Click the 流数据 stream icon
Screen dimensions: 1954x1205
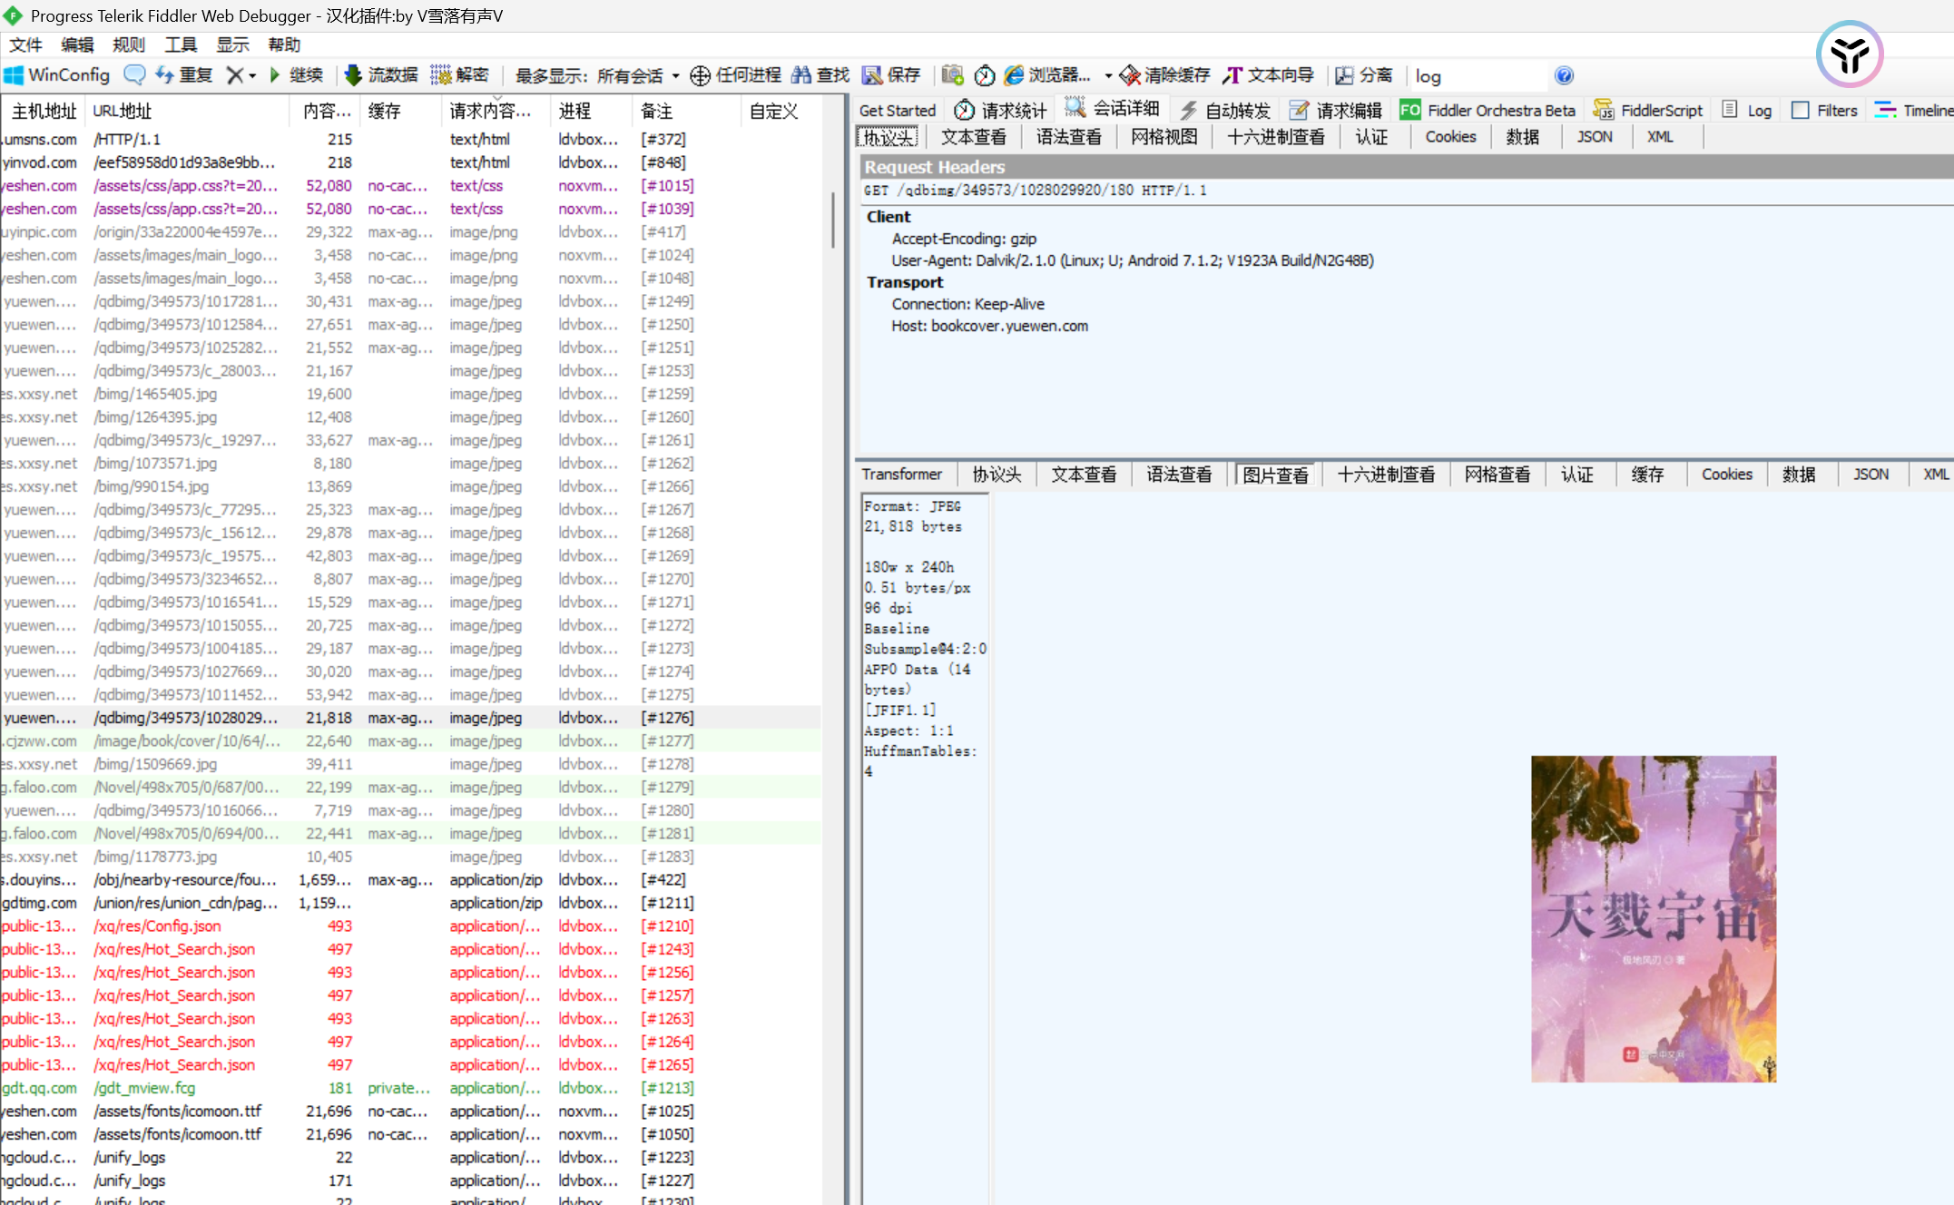pyautogui.click(x=353, y=75)
